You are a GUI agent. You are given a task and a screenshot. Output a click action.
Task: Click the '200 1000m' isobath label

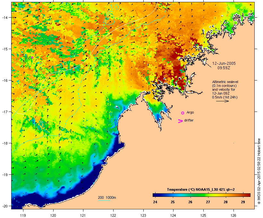click(x=107, y=197)
